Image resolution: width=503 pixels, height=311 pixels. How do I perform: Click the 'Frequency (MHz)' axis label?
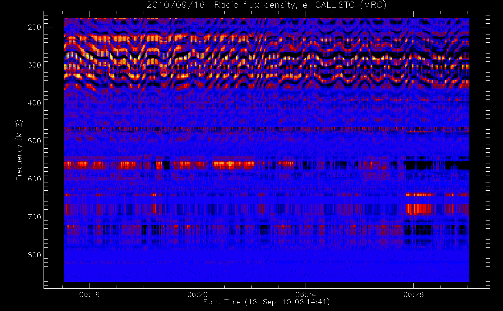(19, 150)
